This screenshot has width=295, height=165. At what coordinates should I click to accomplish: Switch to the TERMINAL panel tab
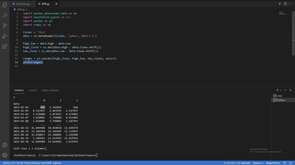[x=19, y=90]
